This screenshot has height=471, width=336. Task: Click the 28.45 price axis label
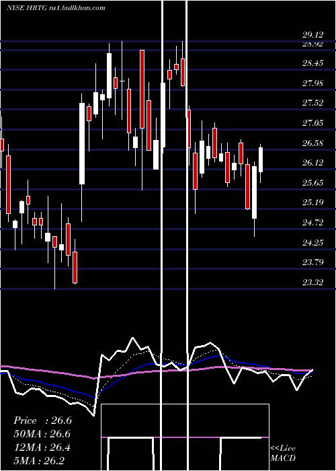[313, 63]
